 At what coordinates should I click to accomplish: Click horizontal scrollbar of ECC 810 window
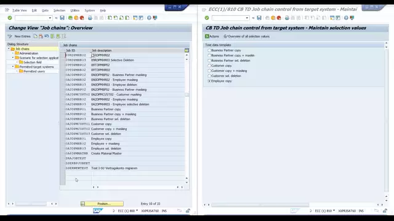point(260,204)
